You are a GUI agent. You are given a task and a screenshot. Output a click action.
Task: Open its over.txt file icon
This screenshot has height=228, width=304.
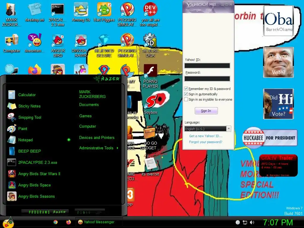(x=150, y=166)
